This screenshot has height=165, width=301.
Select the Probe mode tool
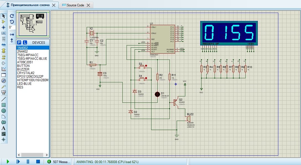coord(3,86)
